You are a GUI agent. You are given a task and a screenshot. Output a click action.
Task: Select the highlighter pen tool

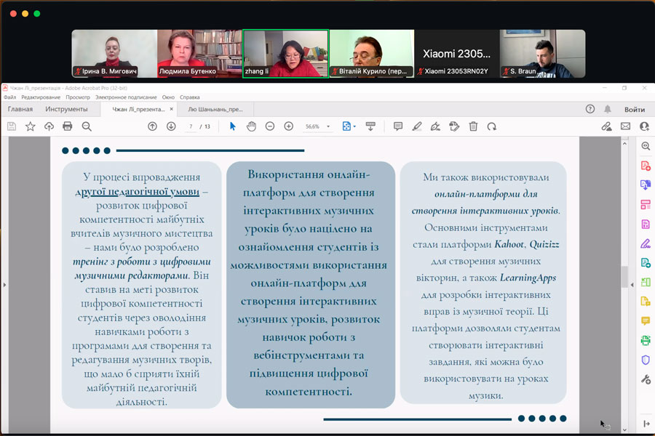417,126
